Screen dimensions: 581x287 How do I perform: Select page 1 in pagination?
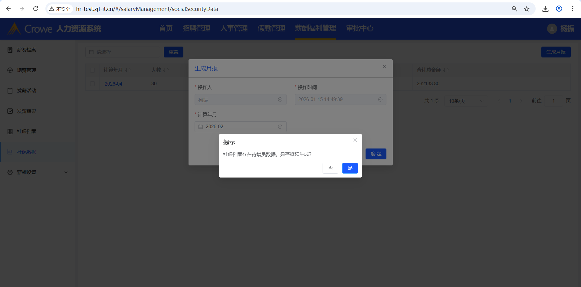tap(510, 101)
